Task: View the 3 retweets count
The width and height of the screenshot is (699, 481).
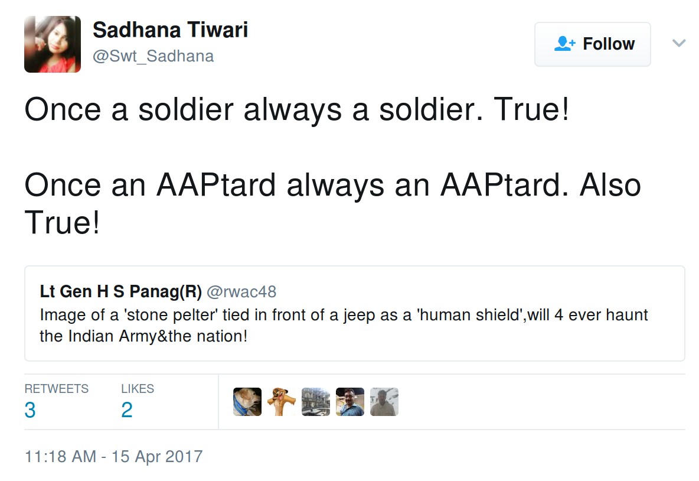Action: coord(30,410)
